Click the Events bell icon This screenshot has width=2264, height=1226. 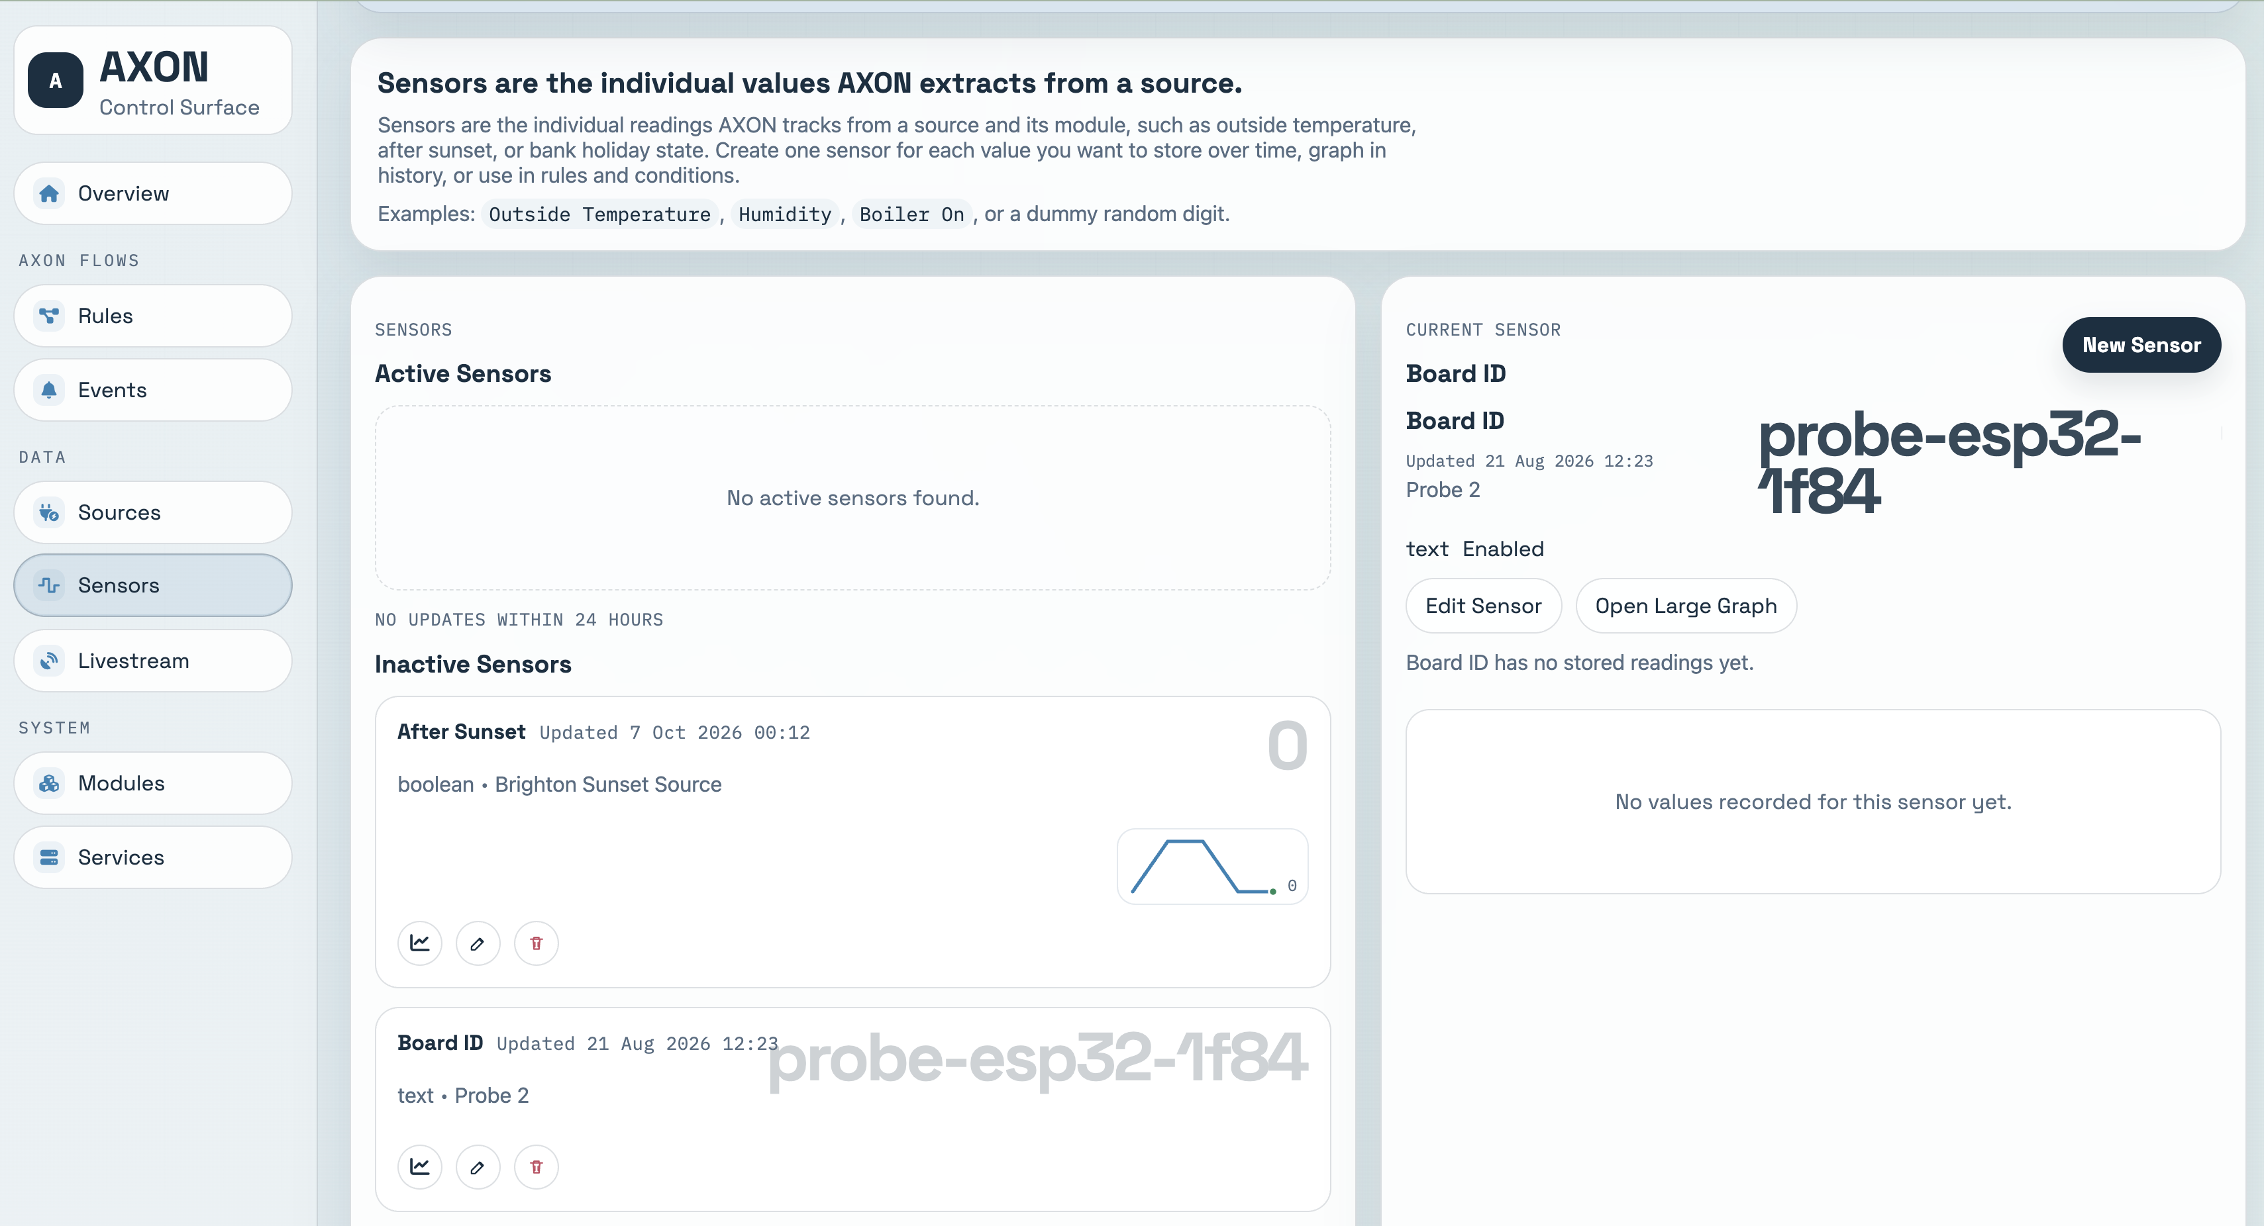pyautogui.click(x=49, y=390)
